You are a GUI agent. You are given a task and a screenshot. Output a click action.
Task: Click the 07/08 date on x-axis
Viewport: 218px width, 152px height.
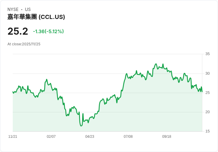tap(128, 137)
